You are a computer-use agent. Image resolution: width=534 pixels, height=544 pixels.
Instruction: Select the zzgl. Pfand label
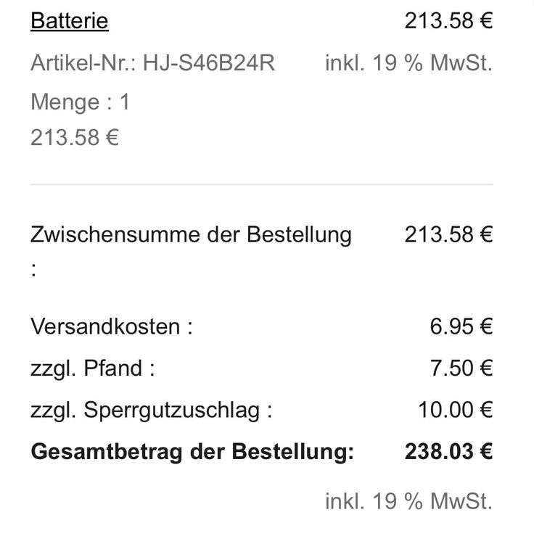pos(92,368)
